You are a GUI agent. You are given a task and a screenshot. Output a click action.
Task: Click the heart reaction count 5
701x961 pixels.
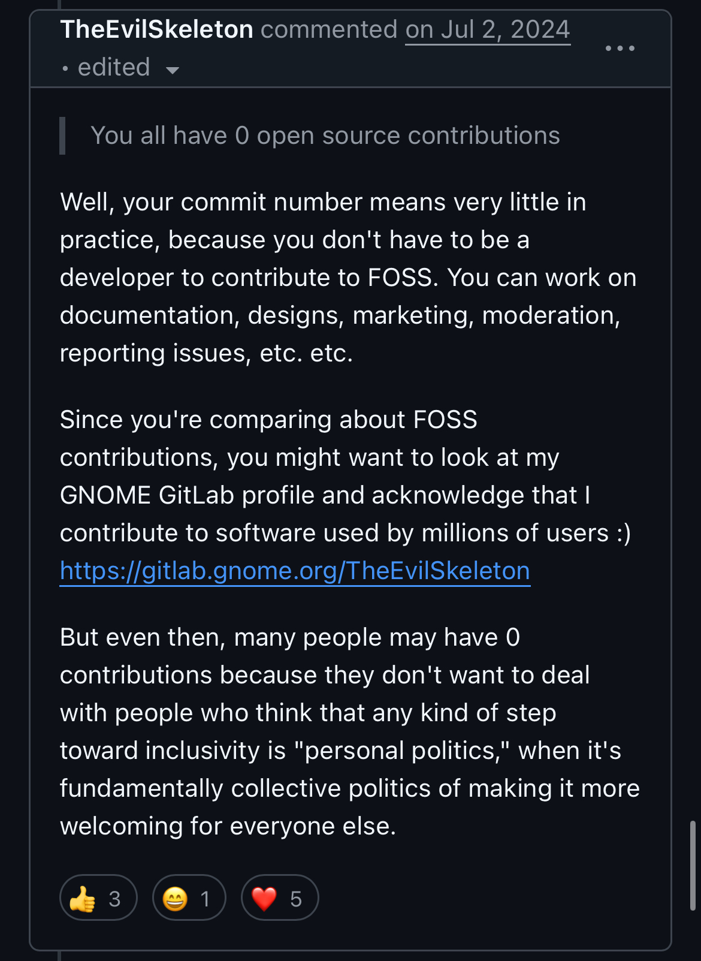295,899
